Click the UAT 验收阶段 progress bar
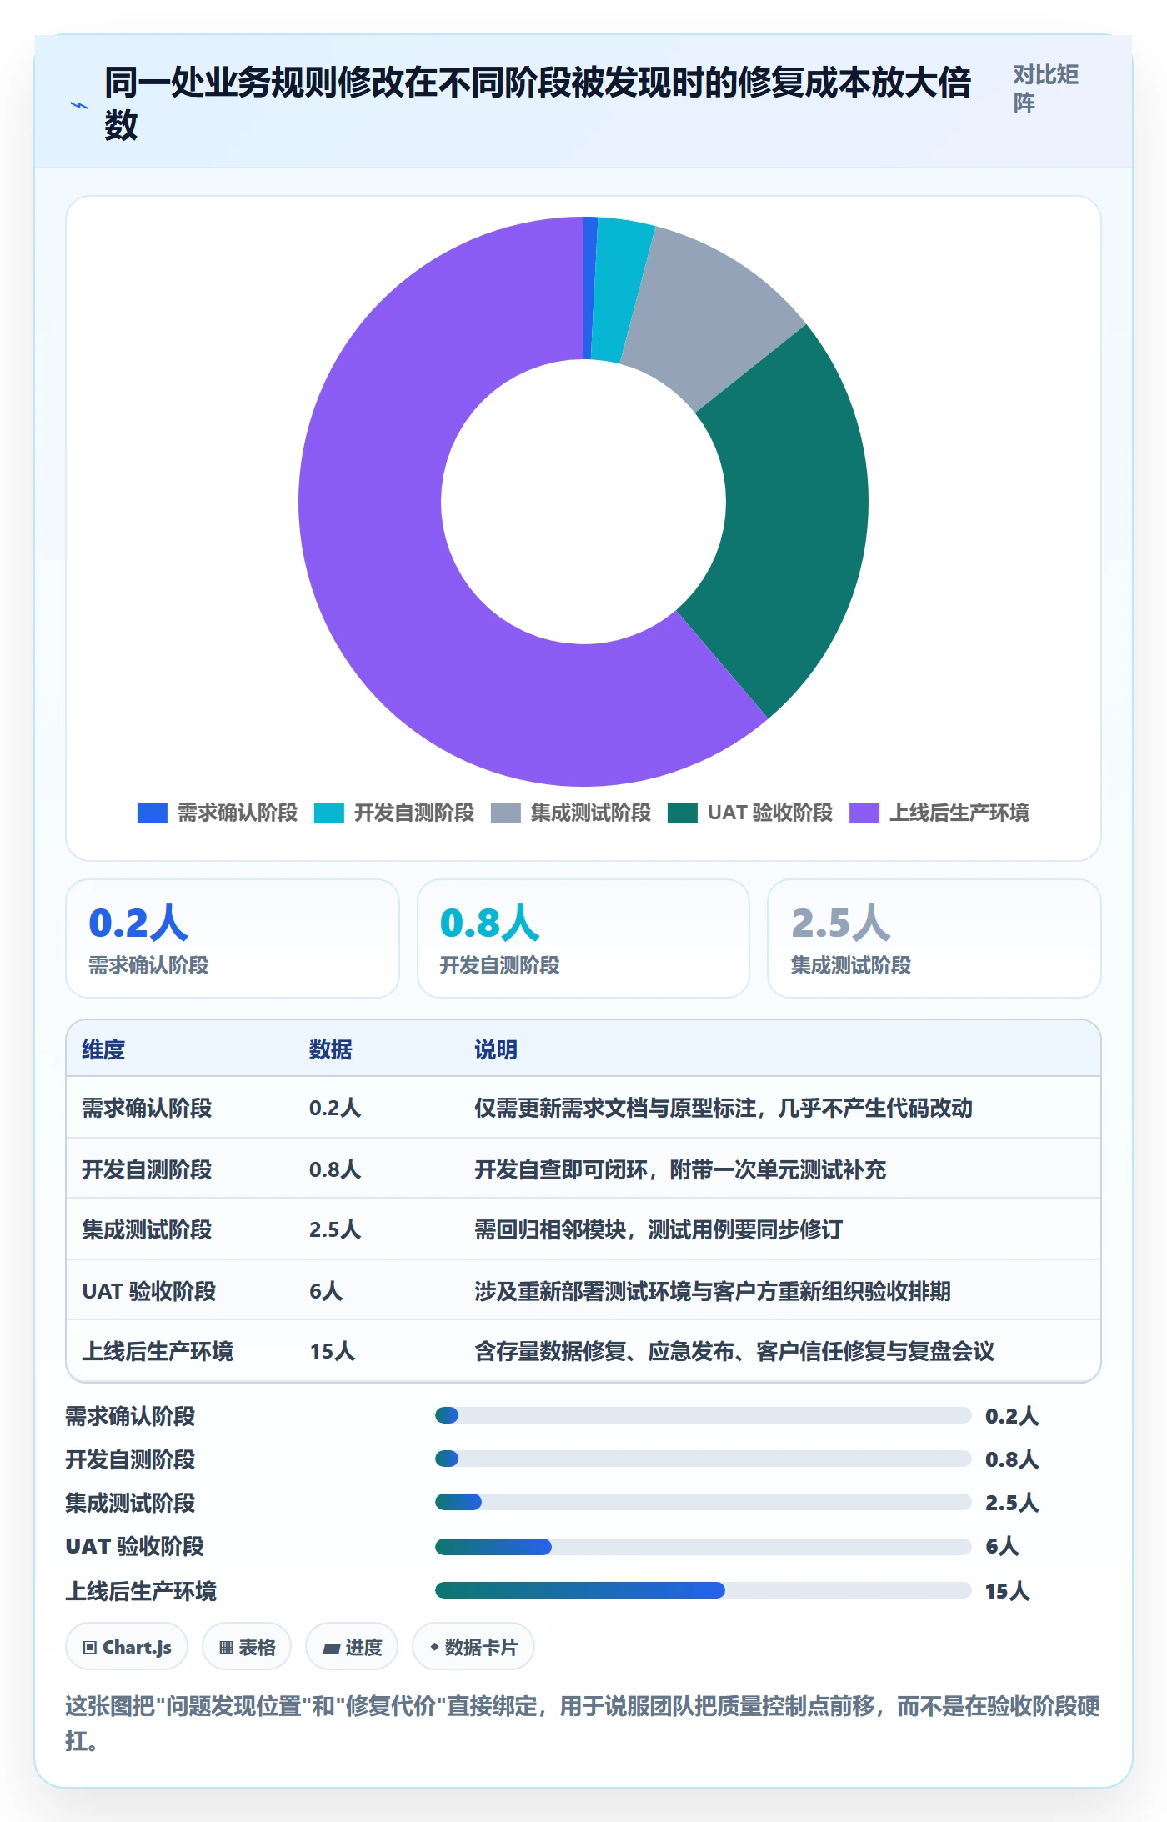The width and height of the screenshot is (1167, 1822). [704, 1547]
